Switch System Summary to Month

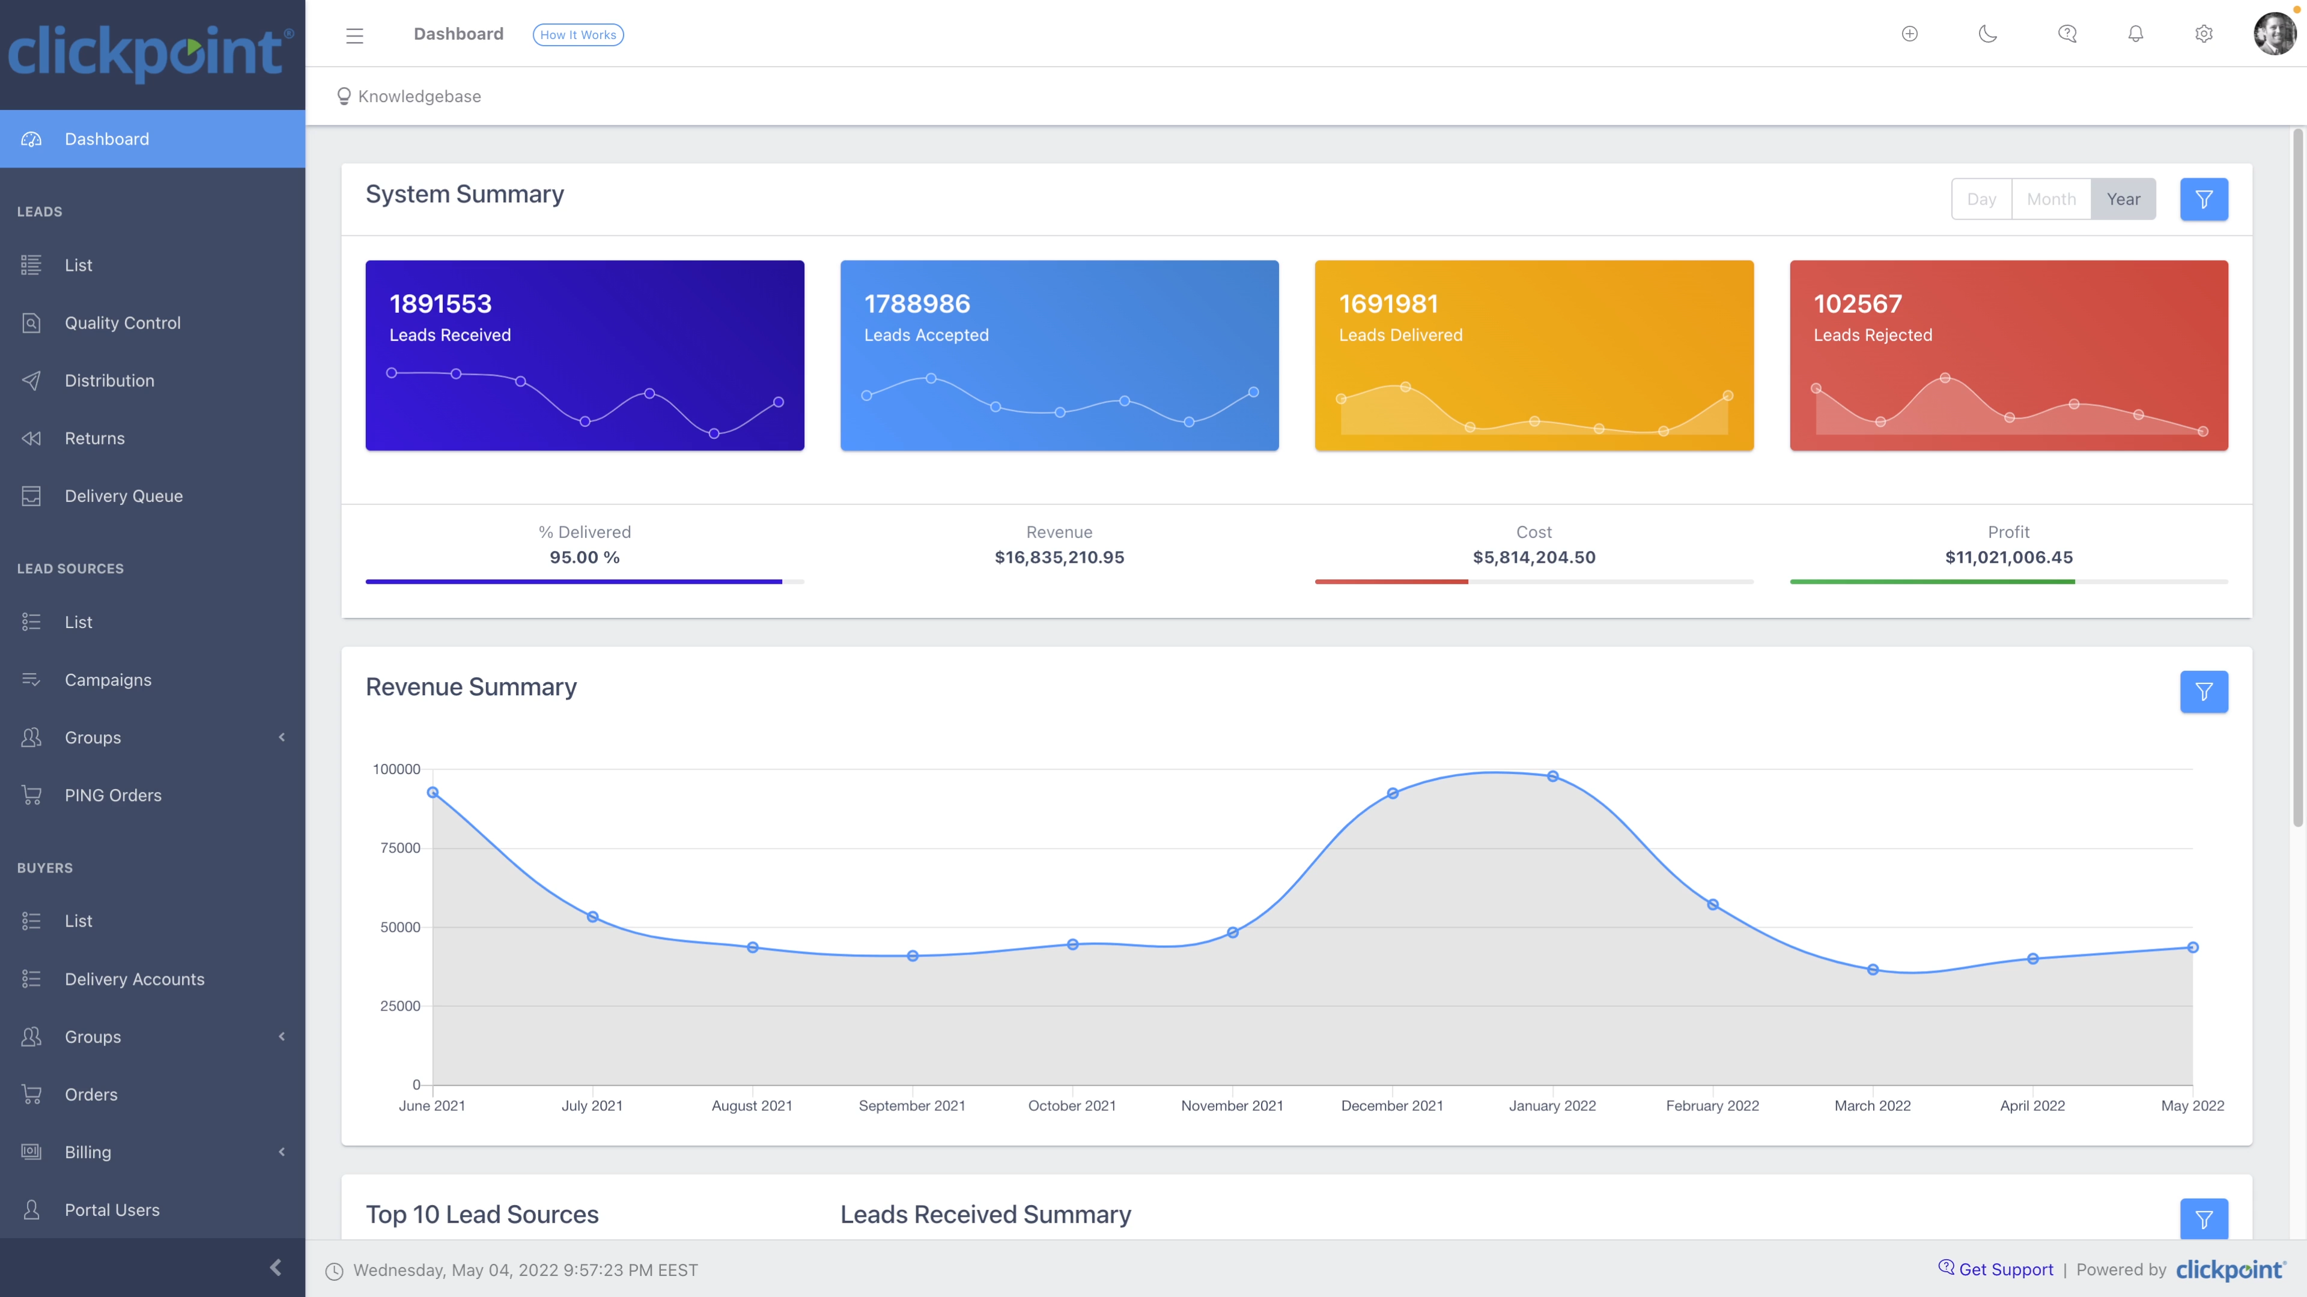pos(2051,199)
